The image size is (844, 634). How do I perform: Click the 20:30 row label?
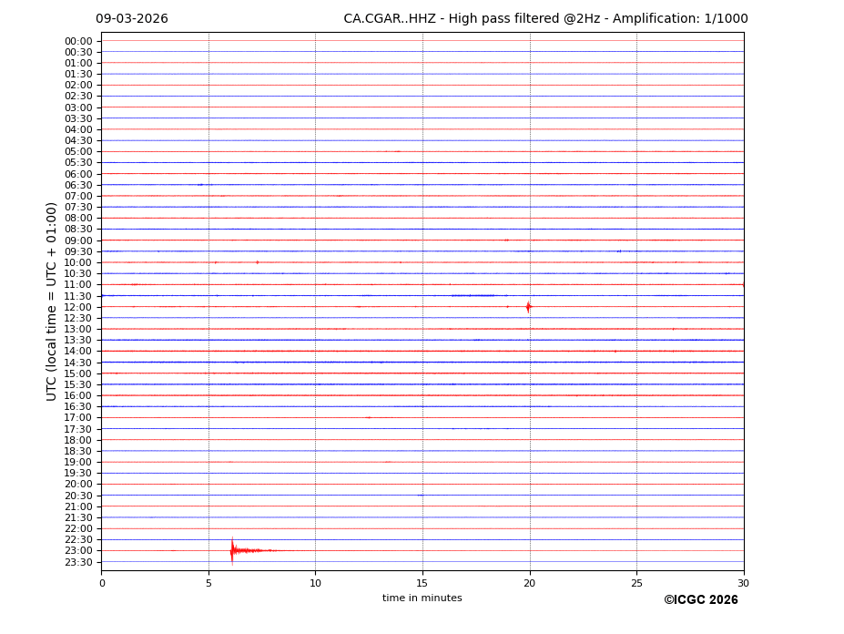coord(78,496)
